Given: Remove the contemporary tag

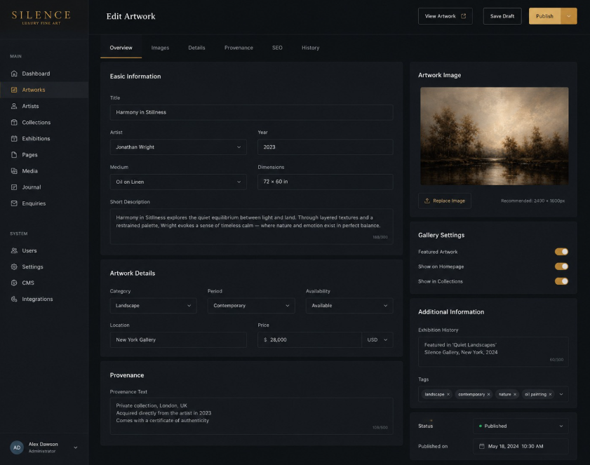Looking at the screenshot, I should [488, 394].
